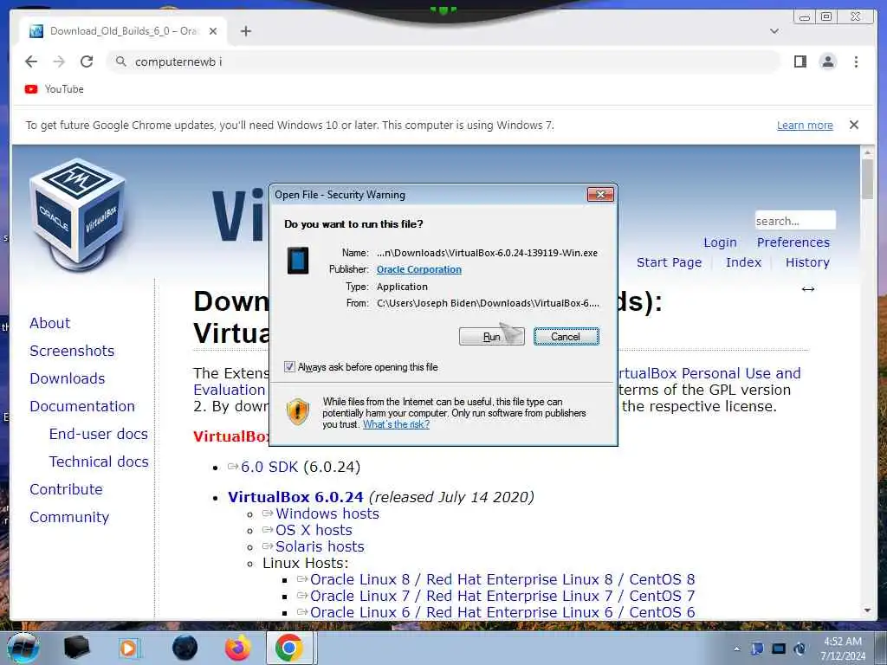
Task: Select the Download_Old_Builds_6_0 tab
Action: click(x=123, y=31)
